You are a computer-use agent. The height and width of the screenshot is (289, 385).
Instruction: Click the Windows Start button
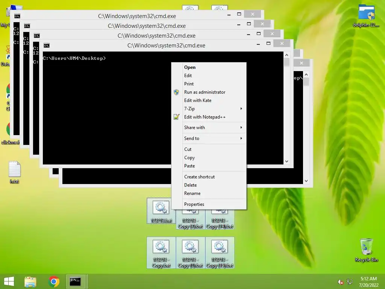(x=9, y=281)
